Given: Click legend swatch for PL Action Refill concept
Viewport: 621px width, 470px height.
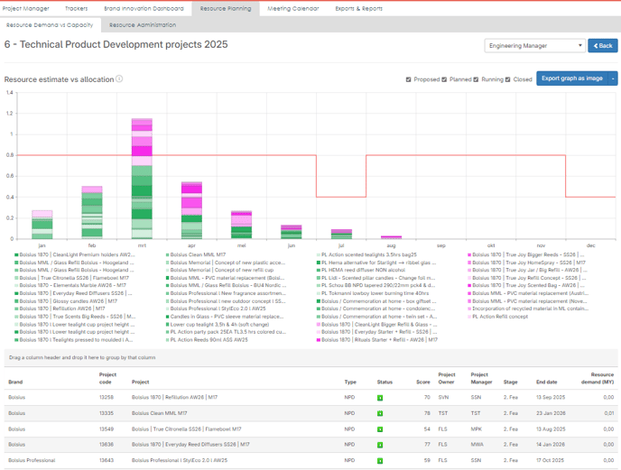Looking at the screenshot, I should [x=469, y=317].
